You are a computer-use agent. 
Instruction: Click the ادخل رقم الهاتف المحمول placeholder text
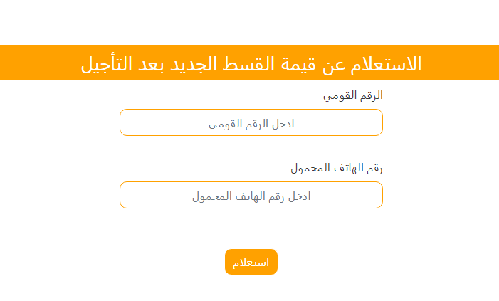(x=251, y=196)
